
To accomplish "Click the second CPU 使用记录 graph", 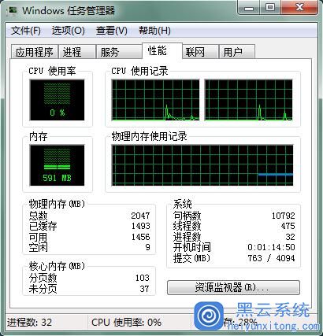I will pyautogui.click(x=248, y=100).
